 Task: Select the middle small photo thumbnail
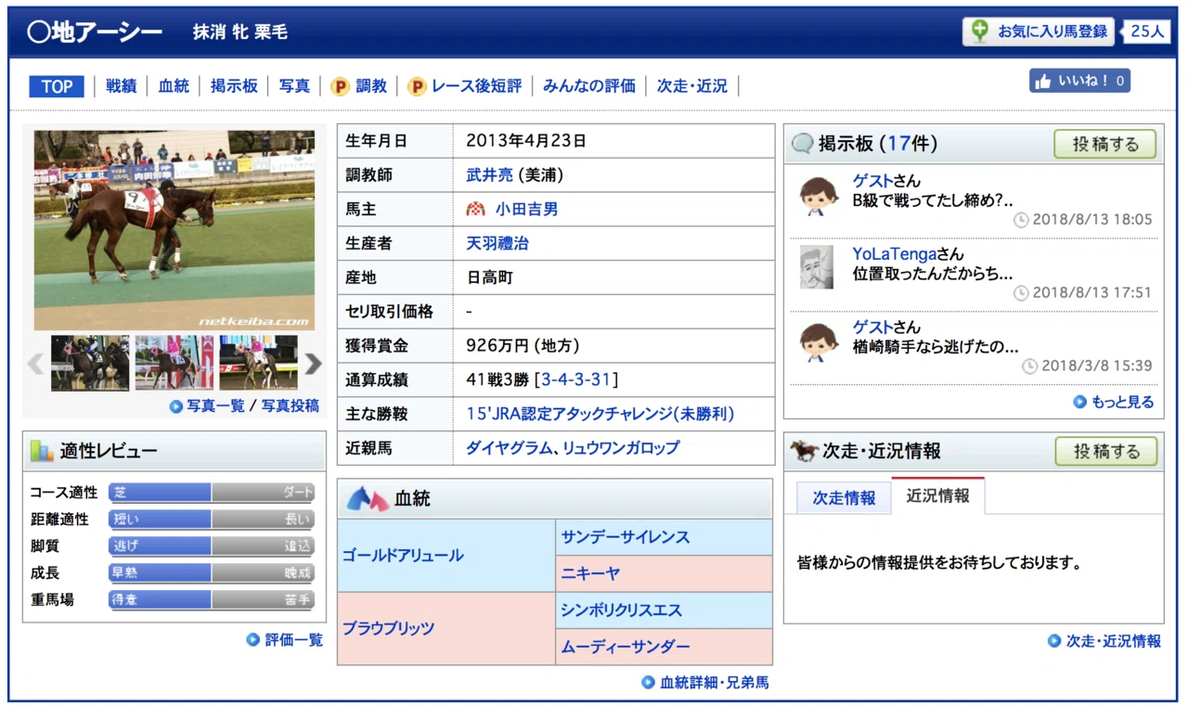(174, 363)
